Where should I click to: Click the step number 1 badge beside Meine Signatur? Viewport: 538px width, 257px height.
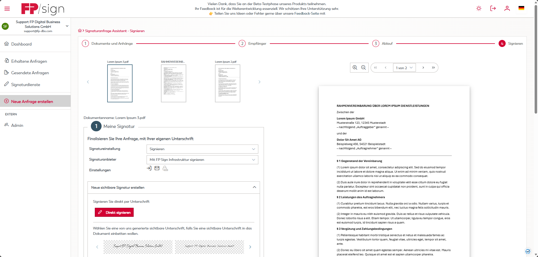point(96,126)
